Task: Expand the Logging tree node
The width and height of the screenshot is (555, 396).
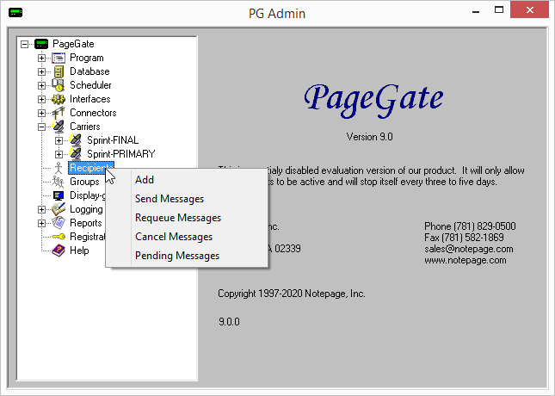Action: click(x=41, y=210)
